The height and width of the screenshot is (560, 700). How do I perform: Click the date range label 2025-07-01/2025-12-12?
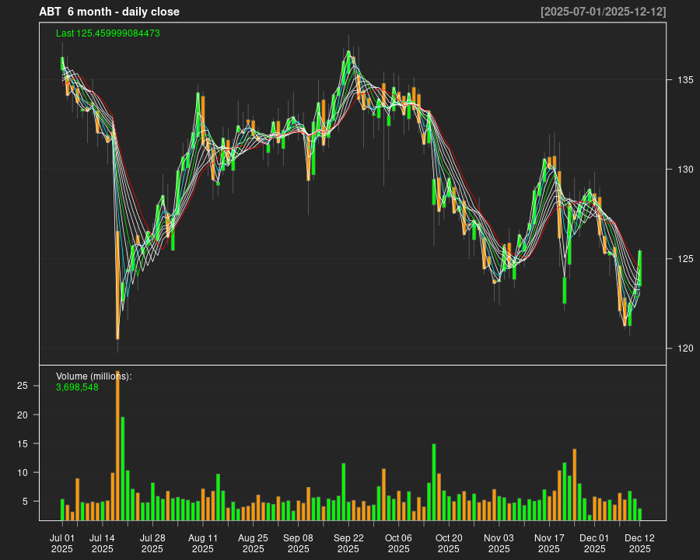[603, 12]
